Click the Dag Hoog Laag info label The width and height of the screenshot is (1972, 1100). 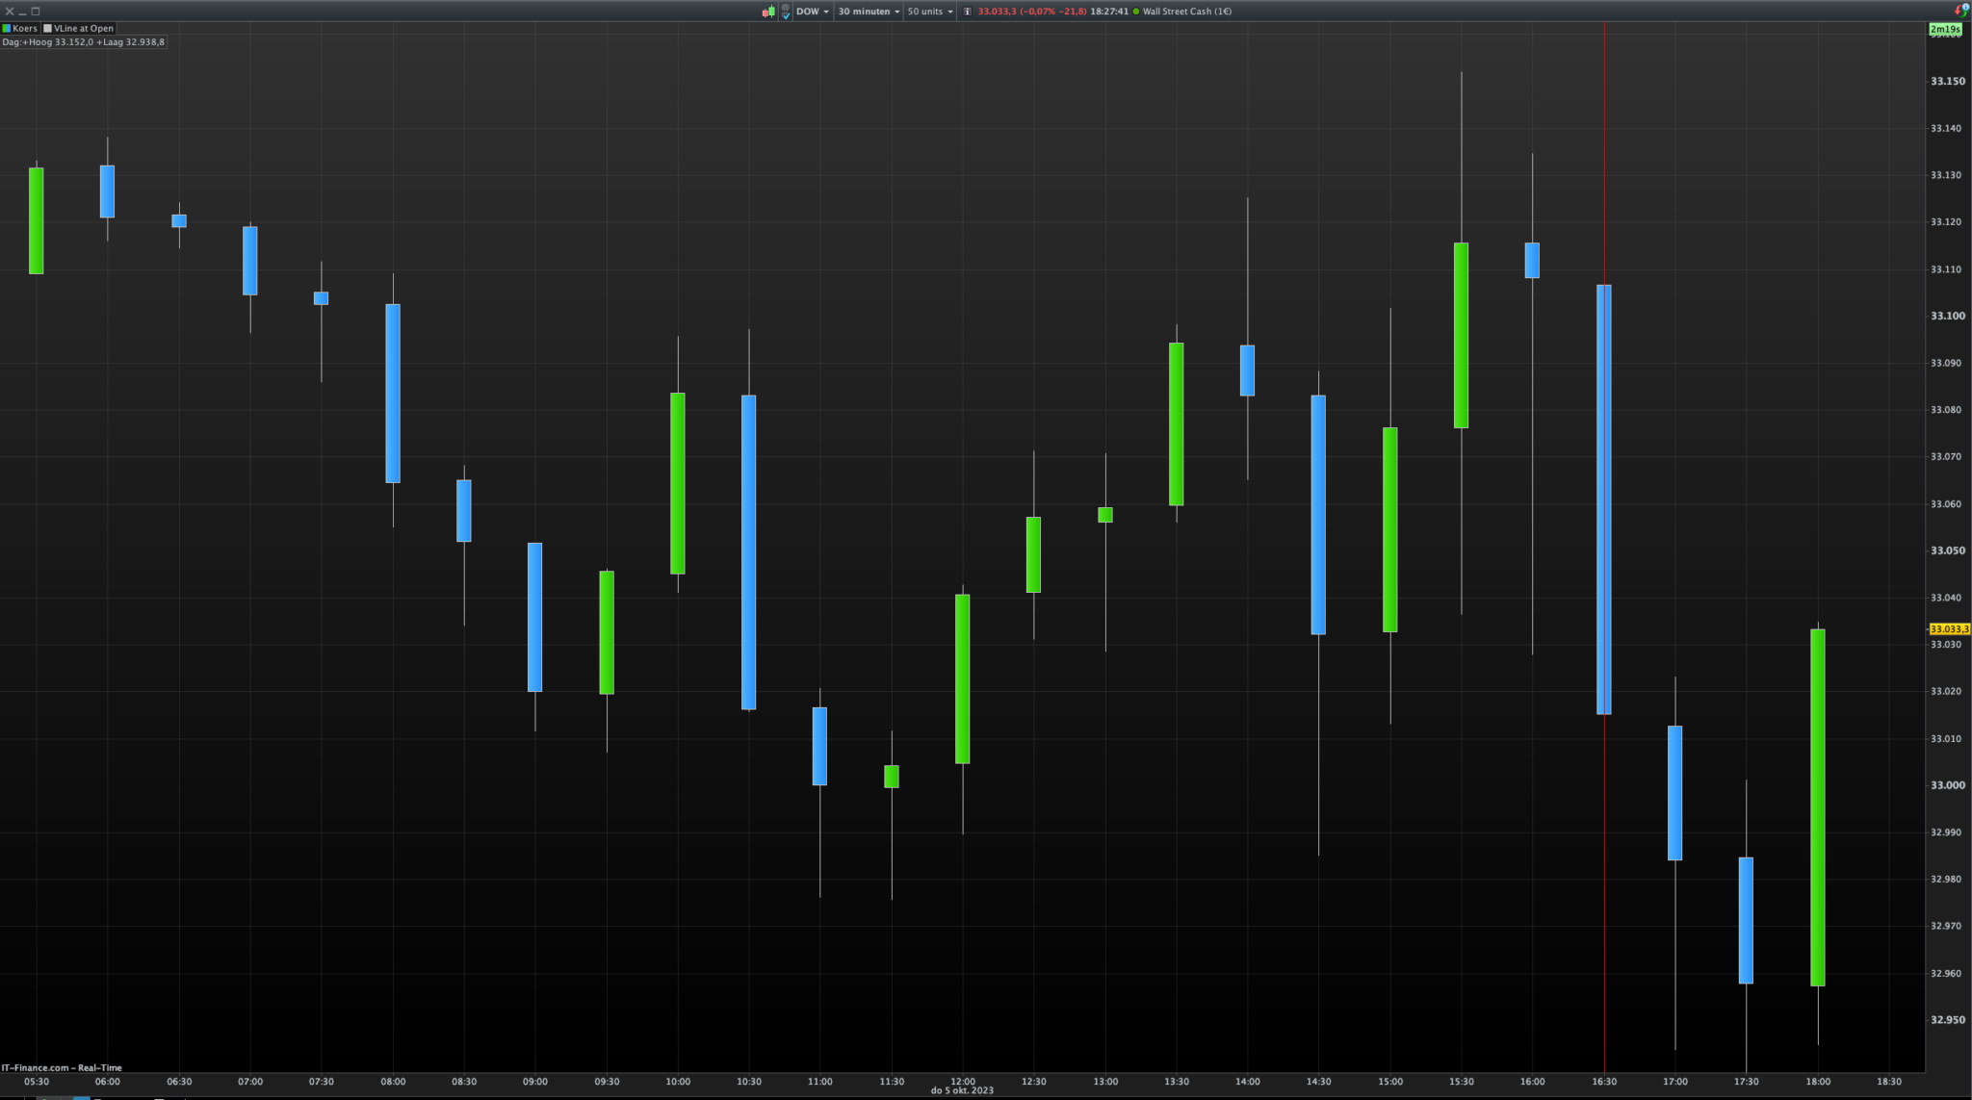point(84,42)
